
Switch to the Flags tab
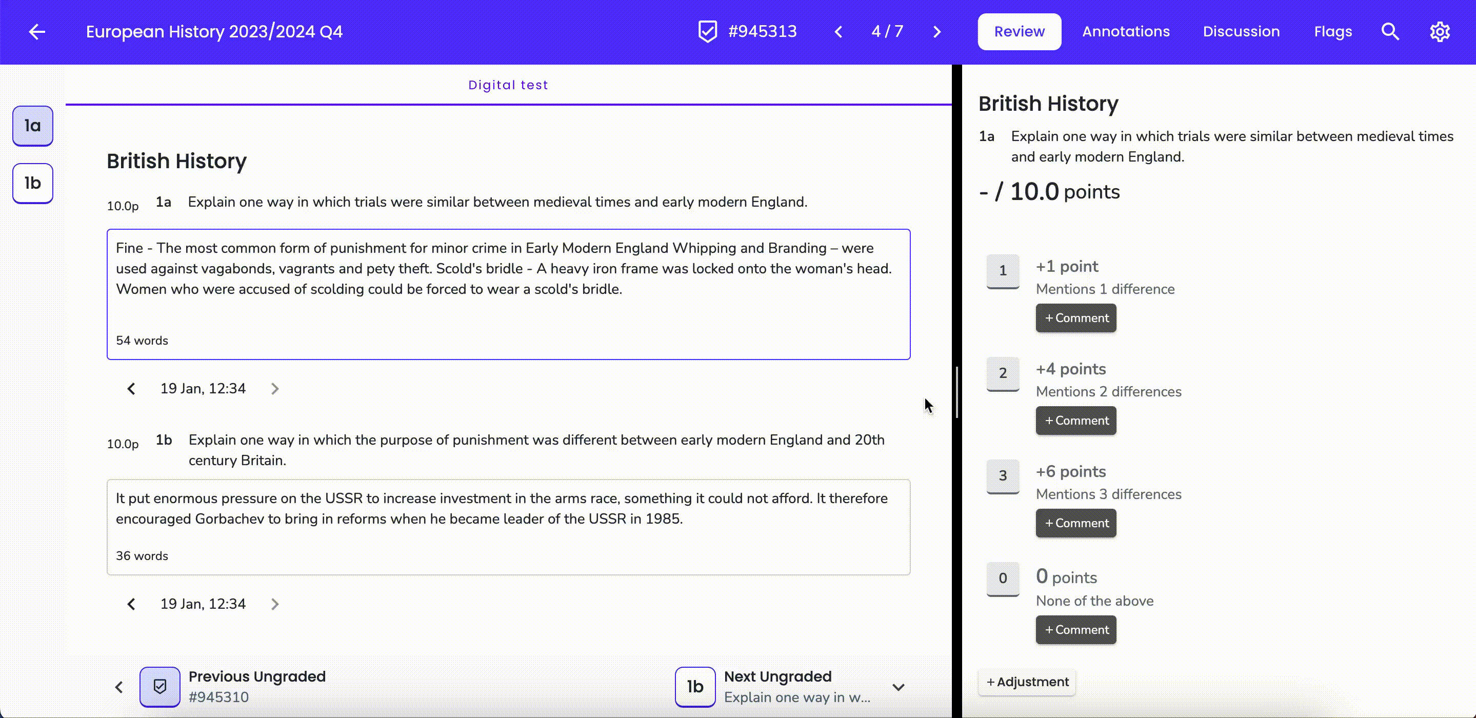click(x=1333, y=31)
